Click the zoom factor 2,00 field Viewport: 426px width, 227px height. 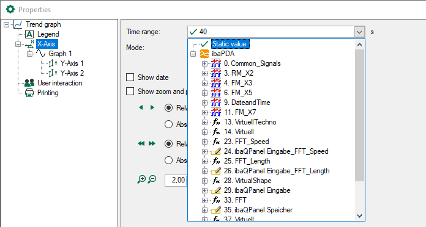click(176, 180)
